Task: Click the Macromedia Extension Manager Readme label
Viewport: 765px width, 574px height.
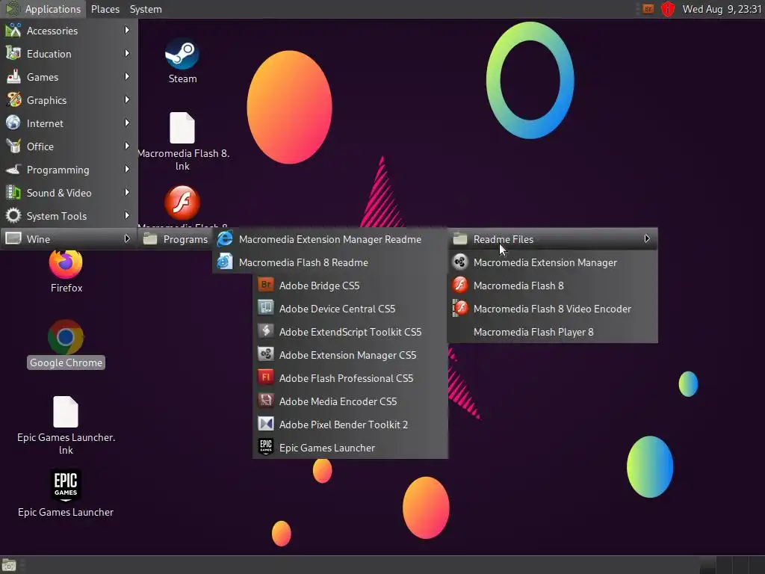Action: click(329, 239)
